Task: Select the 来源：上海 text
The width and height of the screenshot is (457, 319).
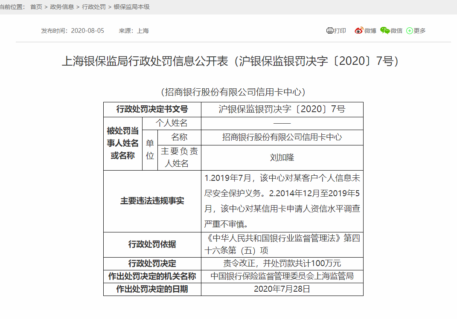Action: pyautogui.click(x=134, y=31)
